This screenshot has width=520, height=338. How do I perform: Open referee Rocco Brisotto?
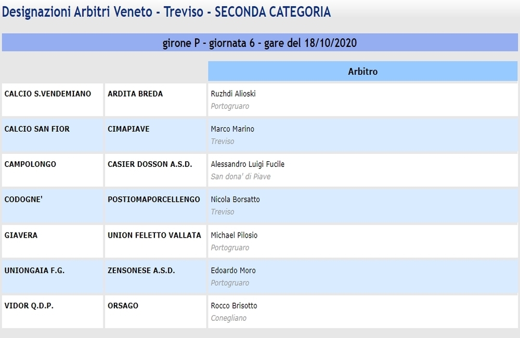(234, 305)
